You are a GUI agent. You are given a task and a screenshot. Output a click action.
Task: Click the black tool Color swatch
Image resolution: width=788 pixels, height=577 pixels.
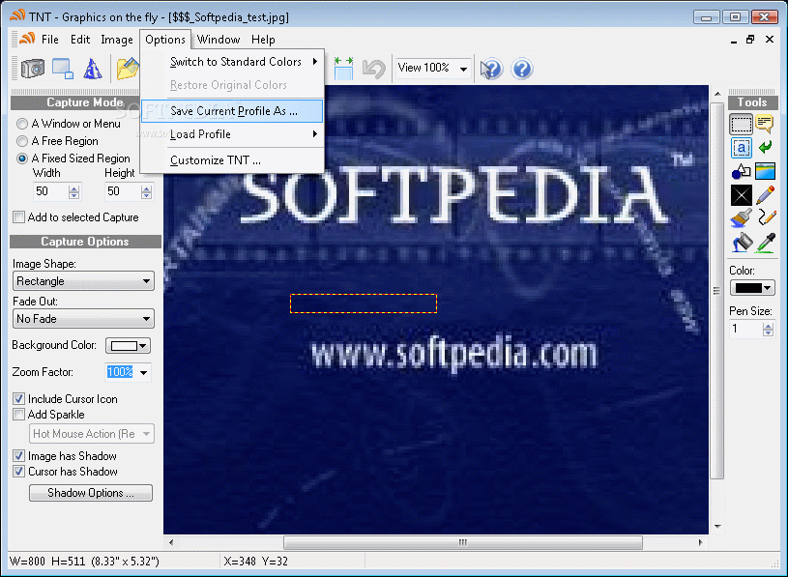(x=748, y=288)
